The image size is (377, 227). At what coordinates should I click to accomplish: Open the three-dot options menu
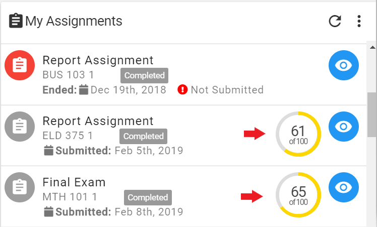(359, 21)
